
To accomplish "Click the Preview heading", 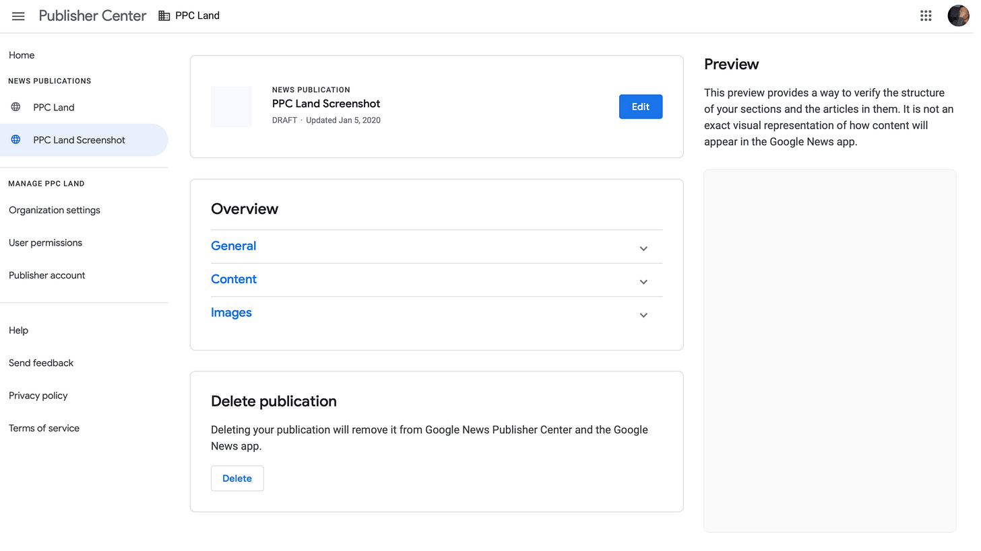I will pyautogui.click(x=732, y=65).
